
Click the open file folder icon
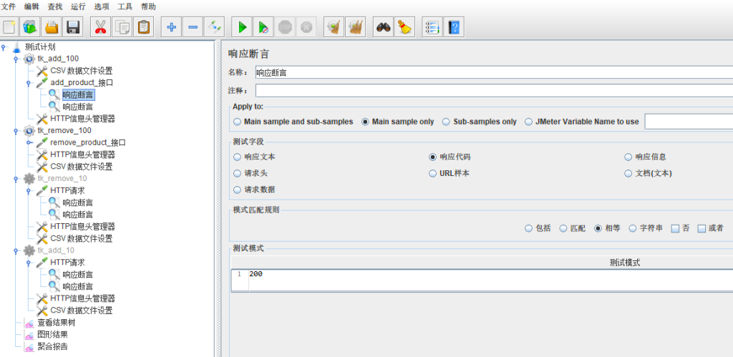52,27
